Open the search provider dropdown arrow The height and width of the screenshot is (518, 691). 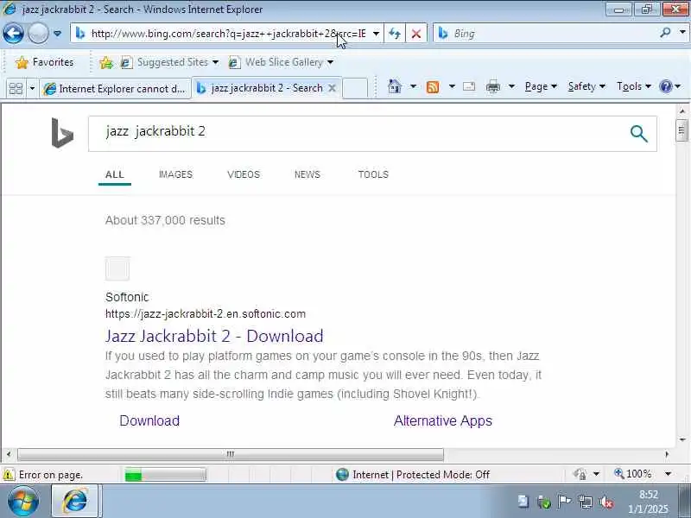(682, 33)
